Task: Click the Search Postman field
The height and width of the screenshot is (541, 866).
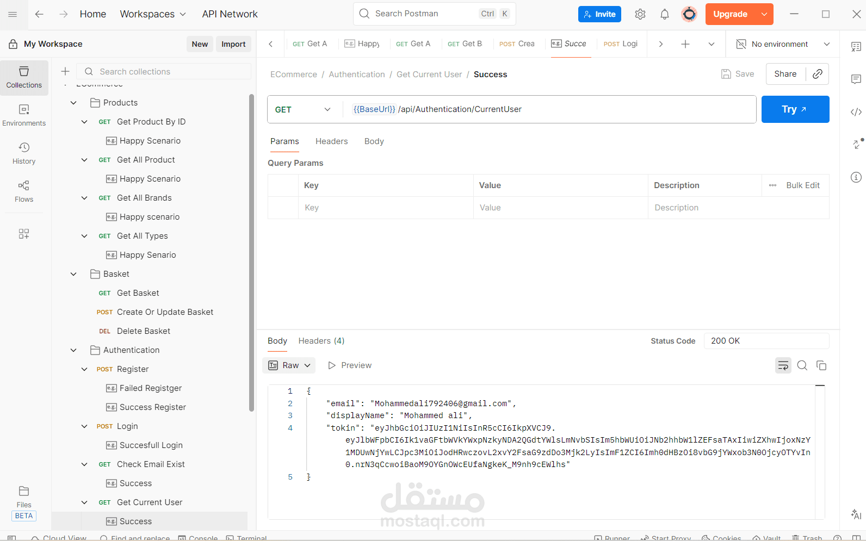Action: coord(435,14)
